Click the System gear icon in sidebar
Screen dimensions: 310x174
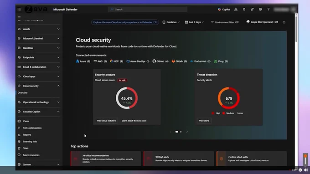pos(19,164)
